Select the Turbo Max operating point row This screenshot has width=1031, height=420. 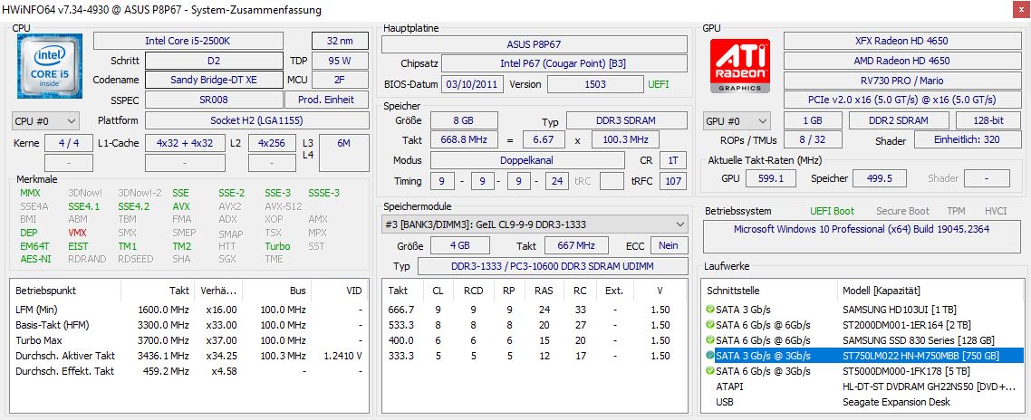[x=189, y=340]
